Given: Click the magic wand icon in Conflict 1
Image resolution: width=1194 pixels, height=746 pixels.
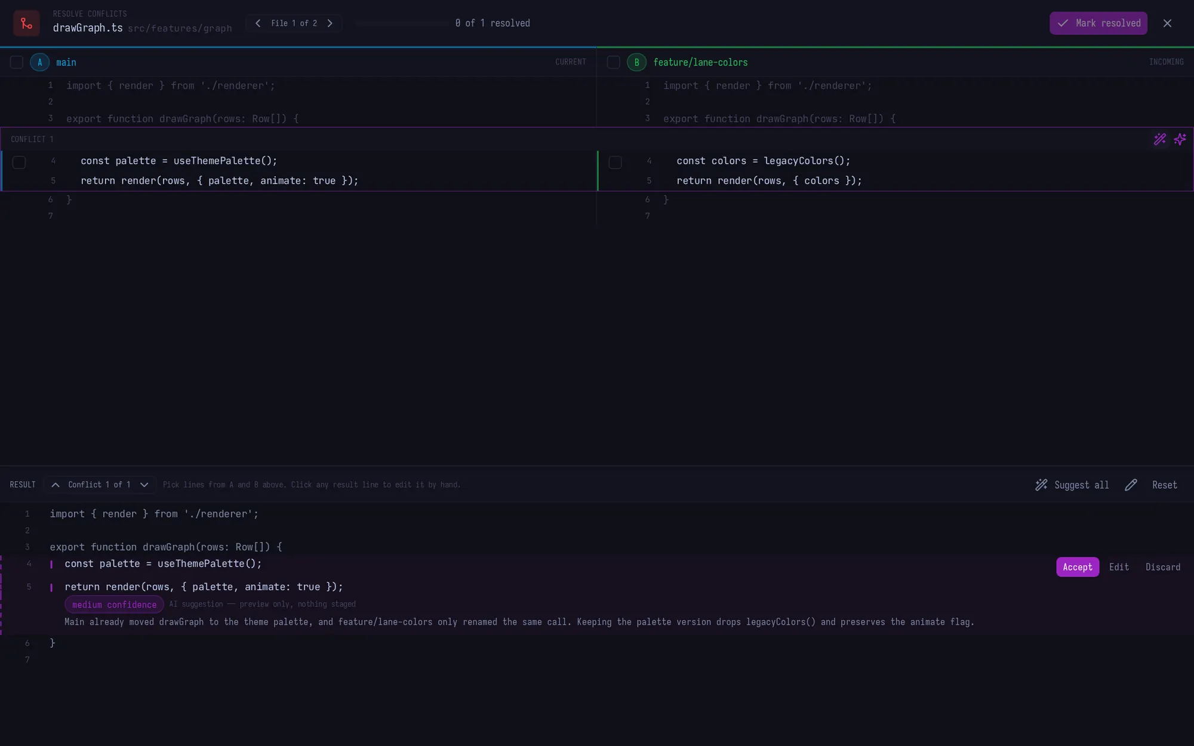Looking at the screenshot, I should (x=1160, y=139).
